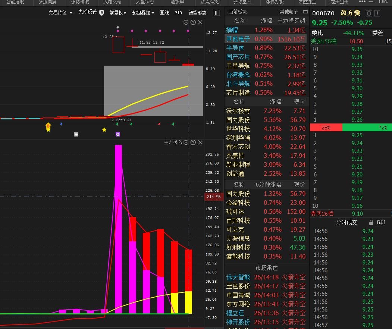
Task: Click the purple 全 marker under the chart
Action: pos(118,134)
